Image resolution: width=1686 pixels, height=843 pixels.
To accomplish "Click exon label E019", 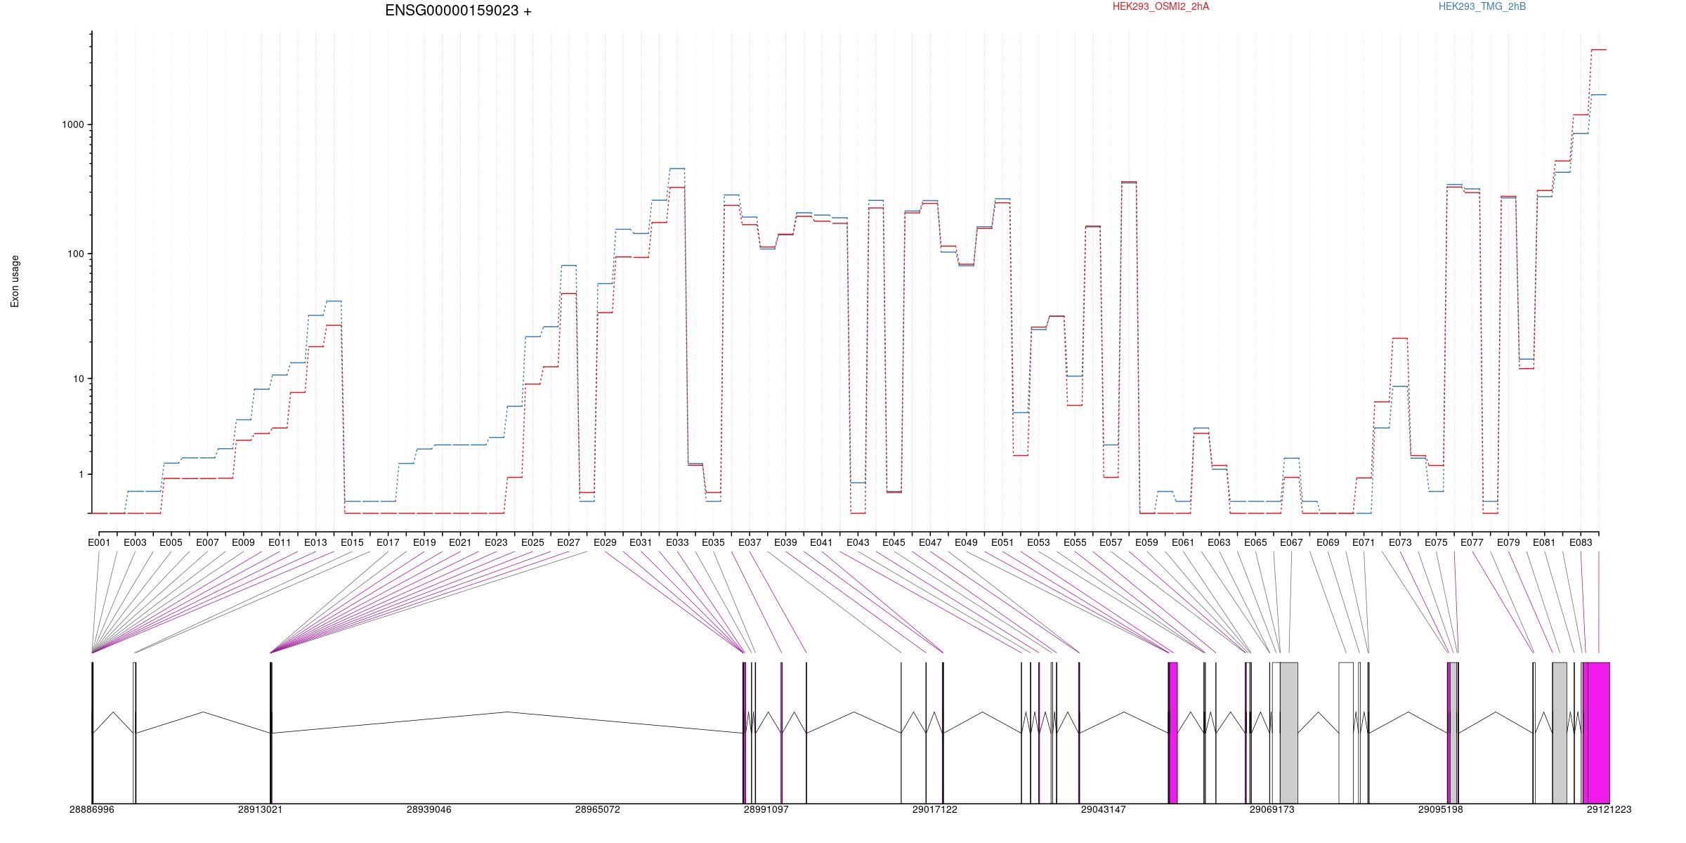I will [424, 542].
